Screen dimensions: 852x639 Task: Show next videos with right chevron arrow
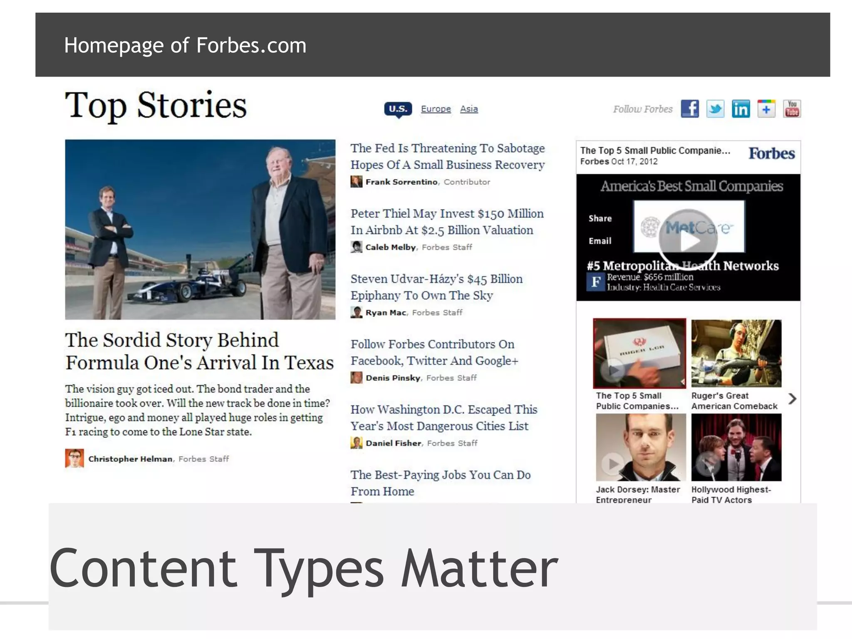(792, 399)
